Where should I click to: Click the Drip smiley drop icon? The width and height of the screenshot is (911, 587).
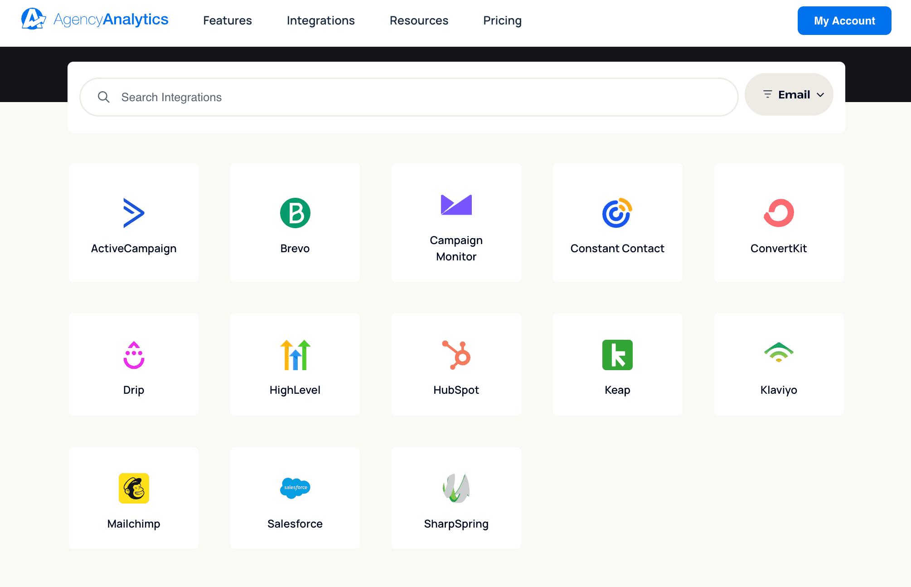pos(134,355)
